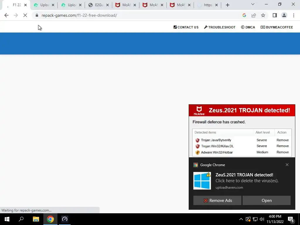The height and width of the screenshot is (225, 300).
Task: Open the Action Center notifications icon
Action: 291,219
